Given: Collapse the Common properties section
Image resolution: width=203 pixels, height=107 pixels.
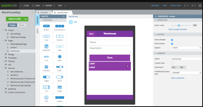Looking at the screenshot, I should (x=155, y=53).
